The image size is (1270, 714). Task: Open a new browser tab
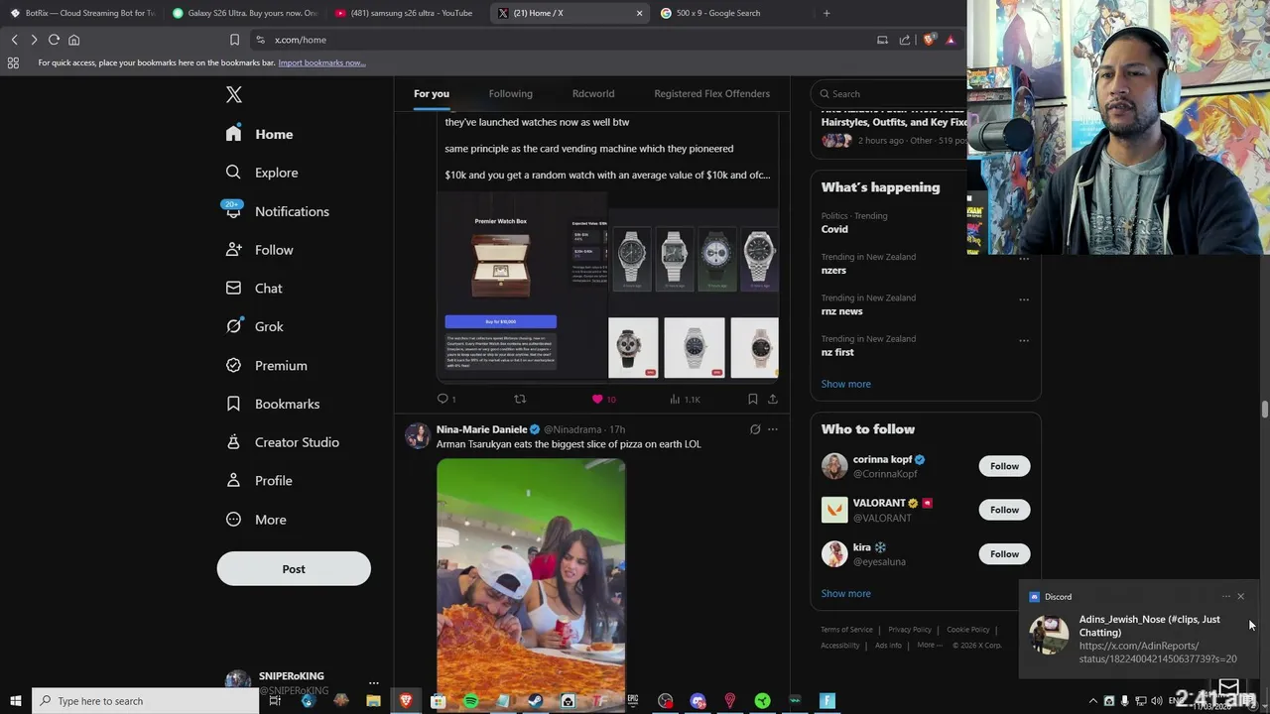pyautogui.click(x=826, y=13)
